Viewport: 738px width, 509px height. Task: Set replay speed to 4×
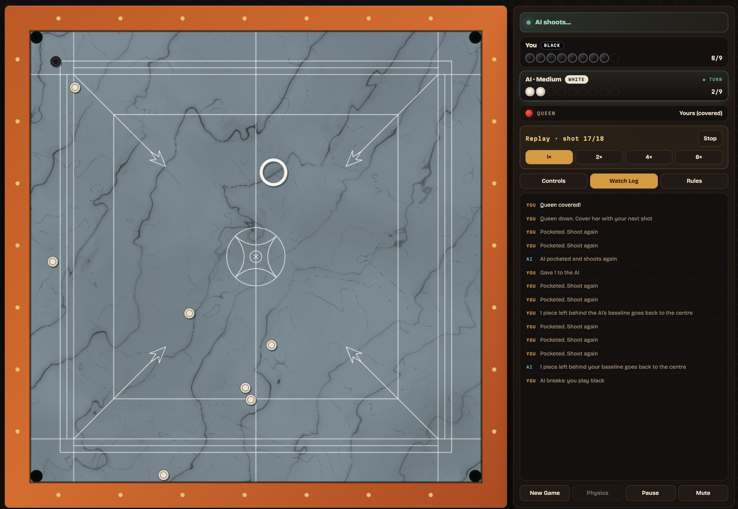click(649, 157)
